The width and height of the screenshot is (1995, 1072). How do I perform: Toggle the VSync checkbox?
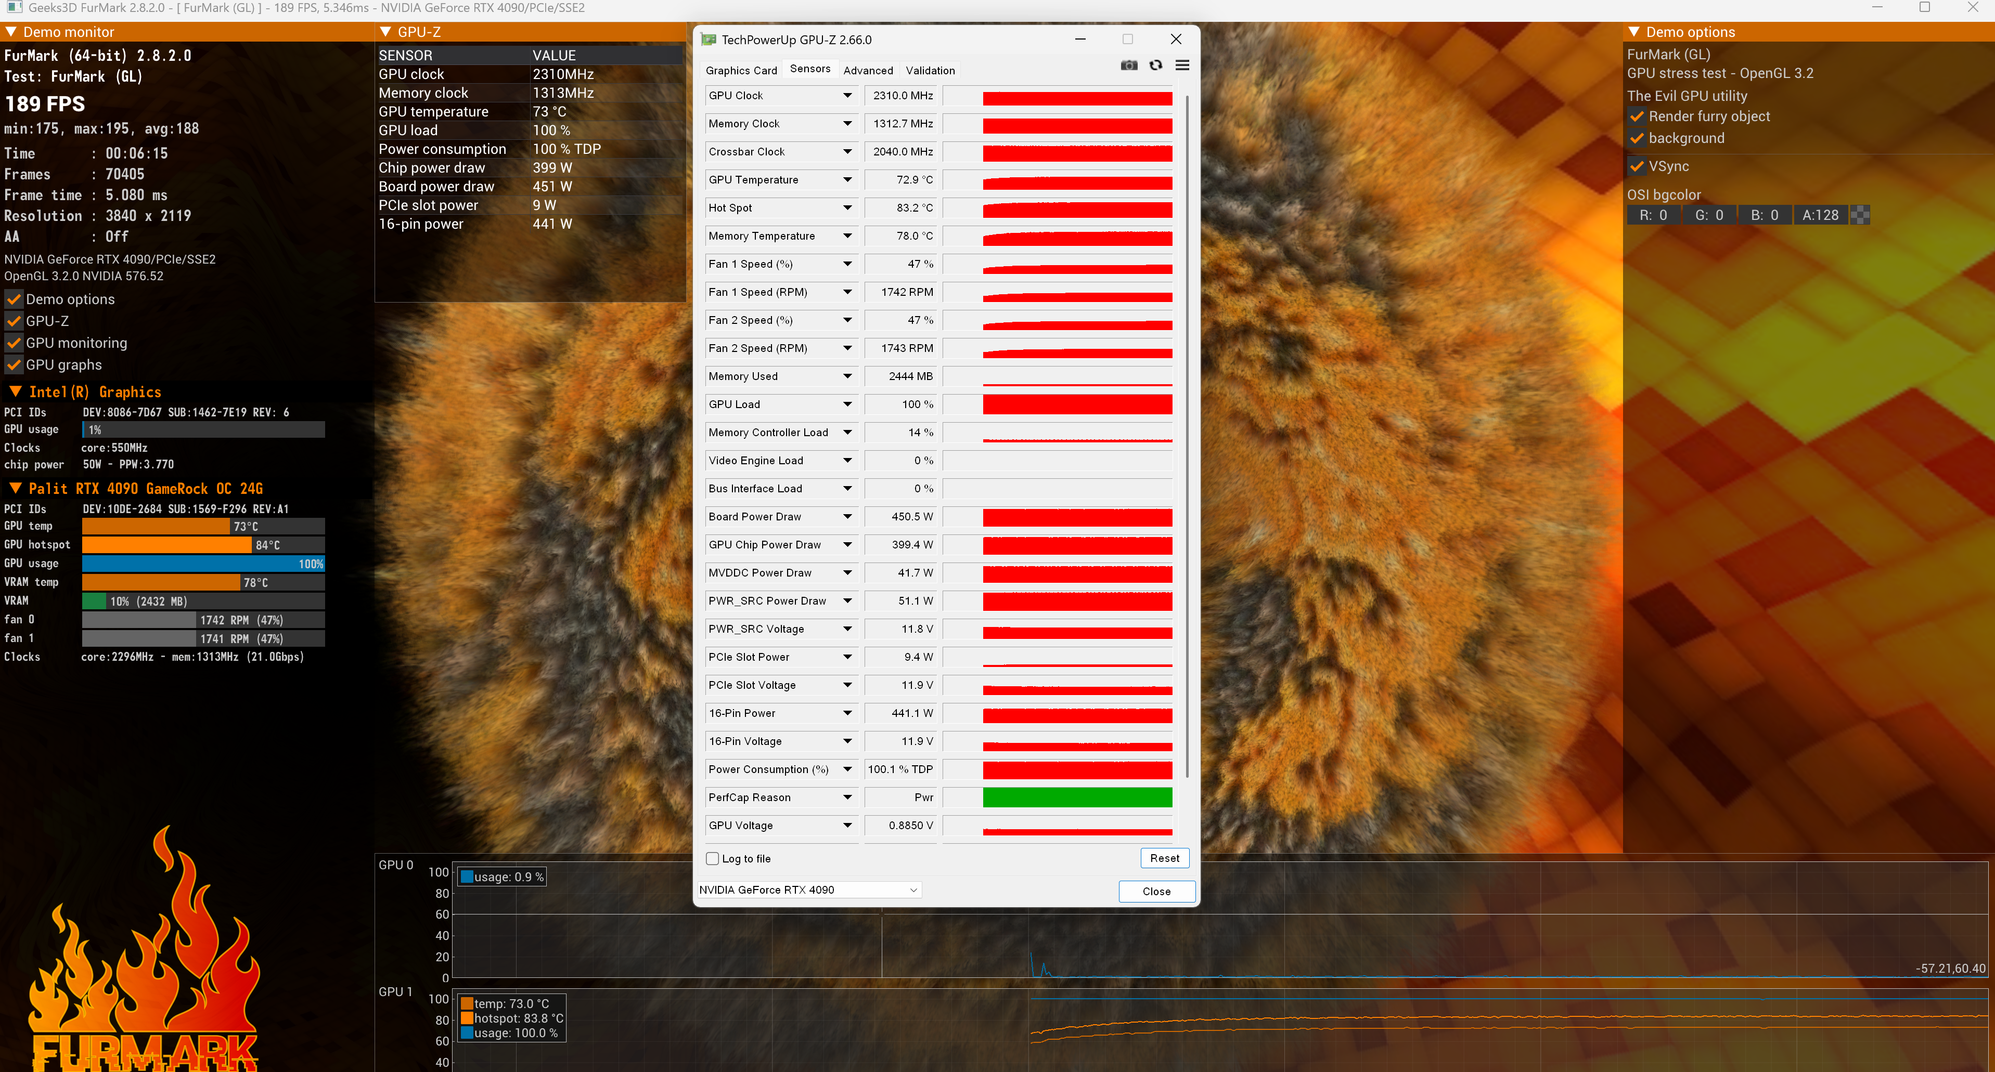[1637, 166]
